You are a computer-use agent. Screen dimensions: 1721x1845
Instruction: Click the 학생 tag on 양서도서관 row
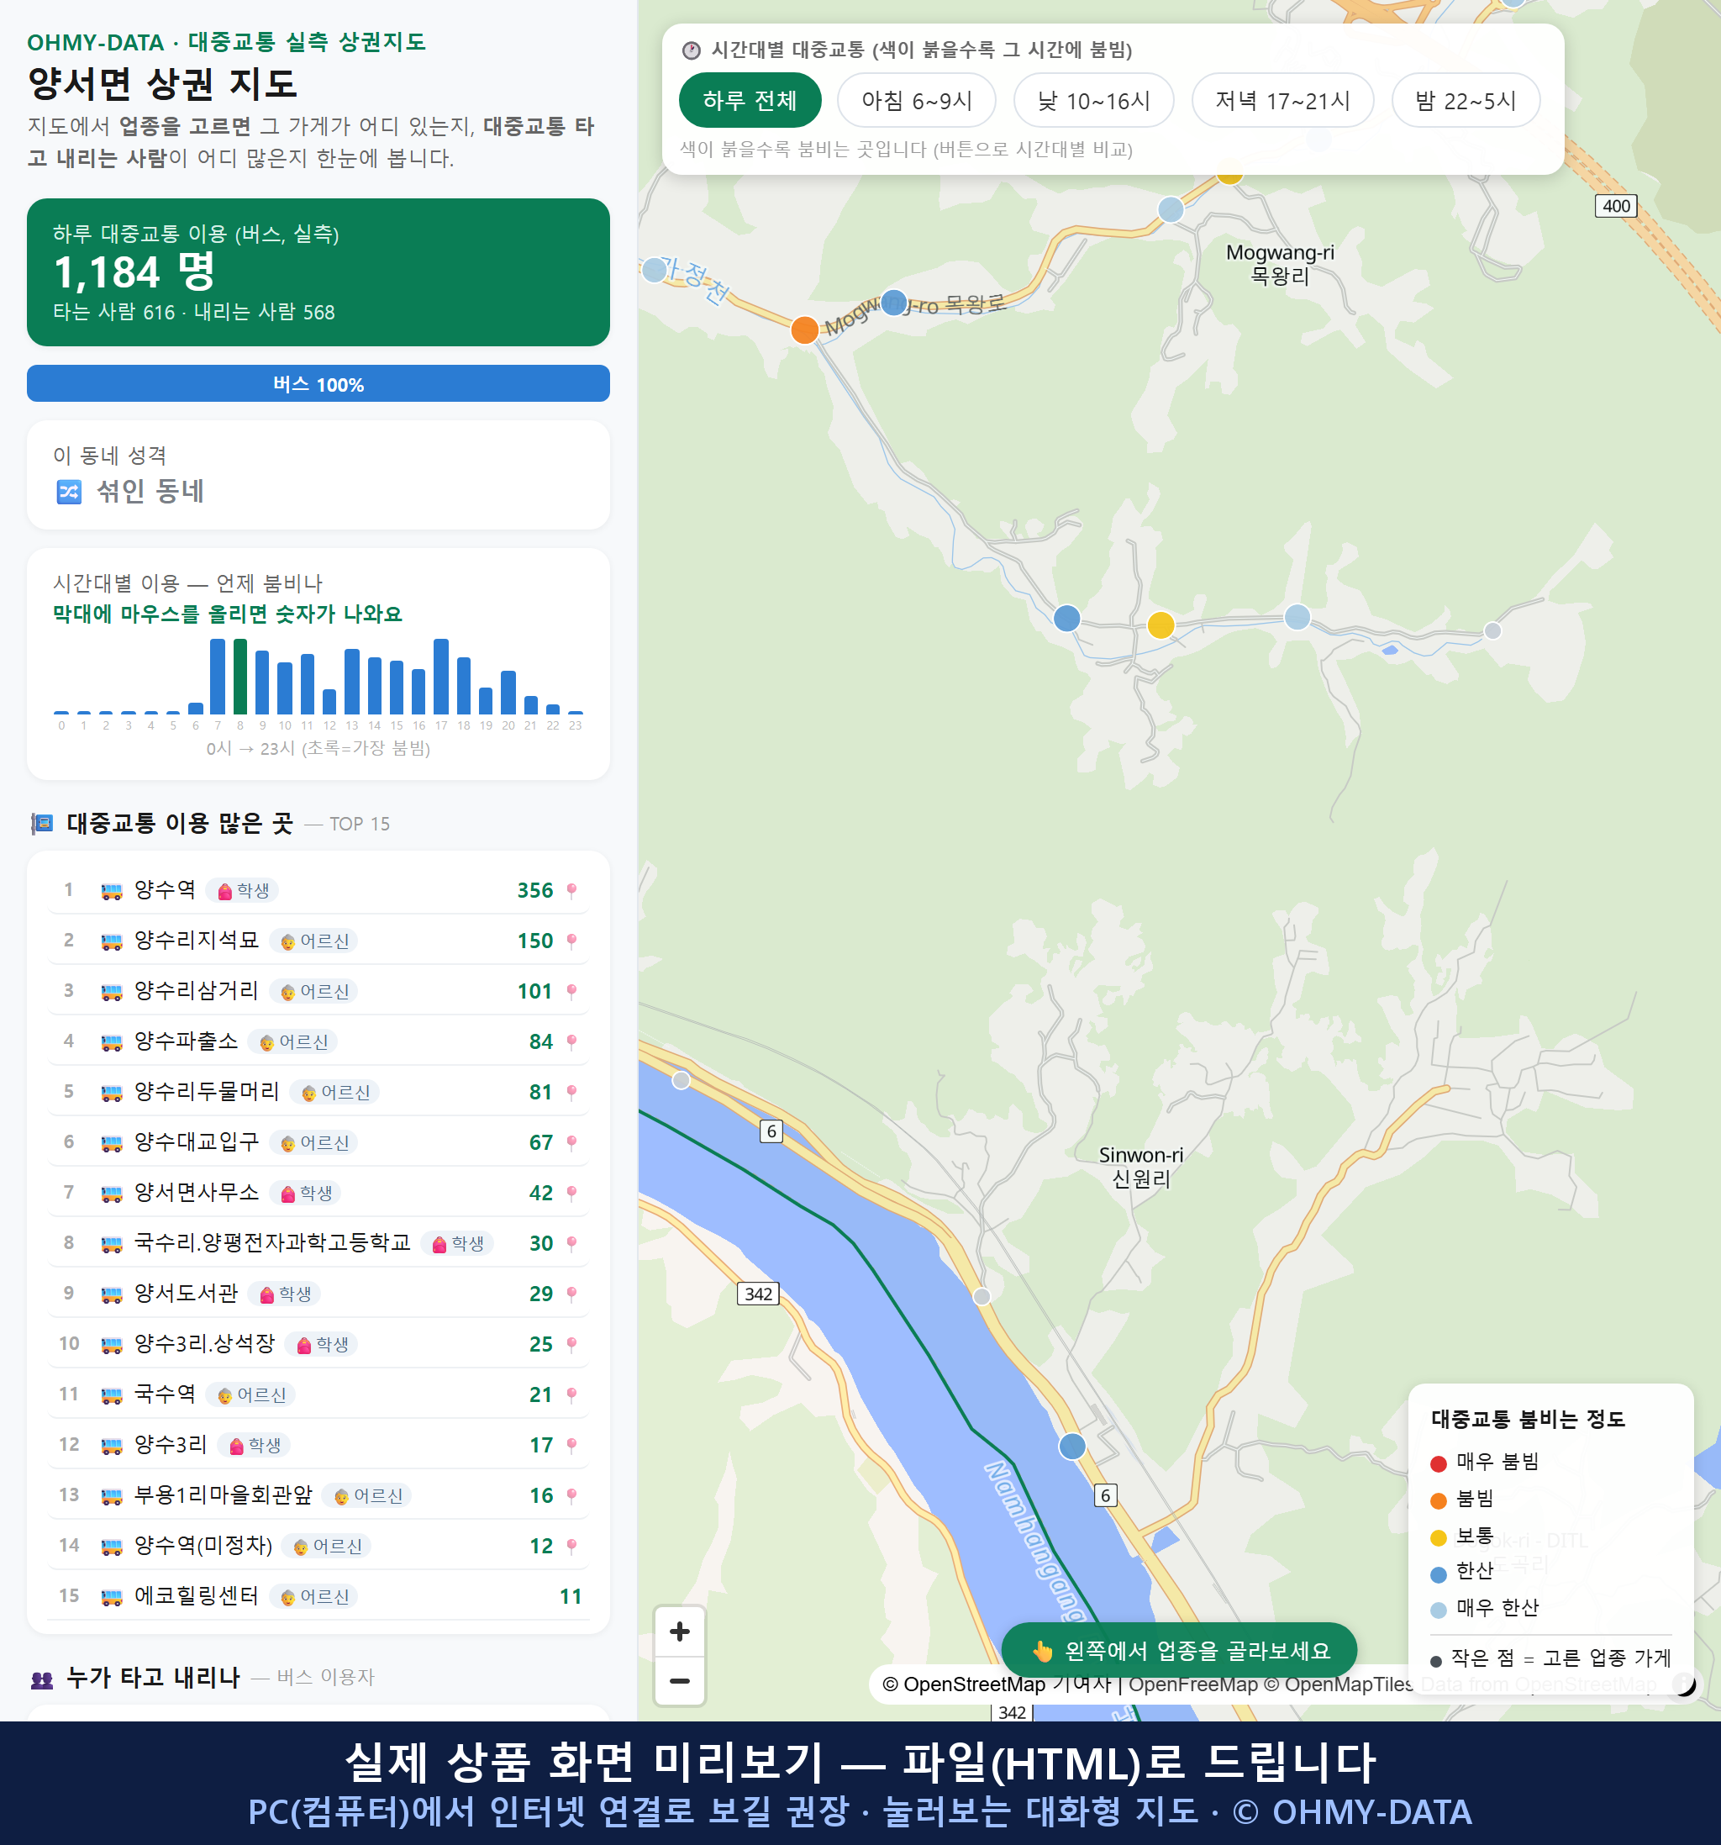pos(286,1294)
